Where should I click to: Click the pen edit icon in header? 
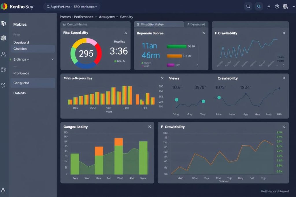[269, 6]
